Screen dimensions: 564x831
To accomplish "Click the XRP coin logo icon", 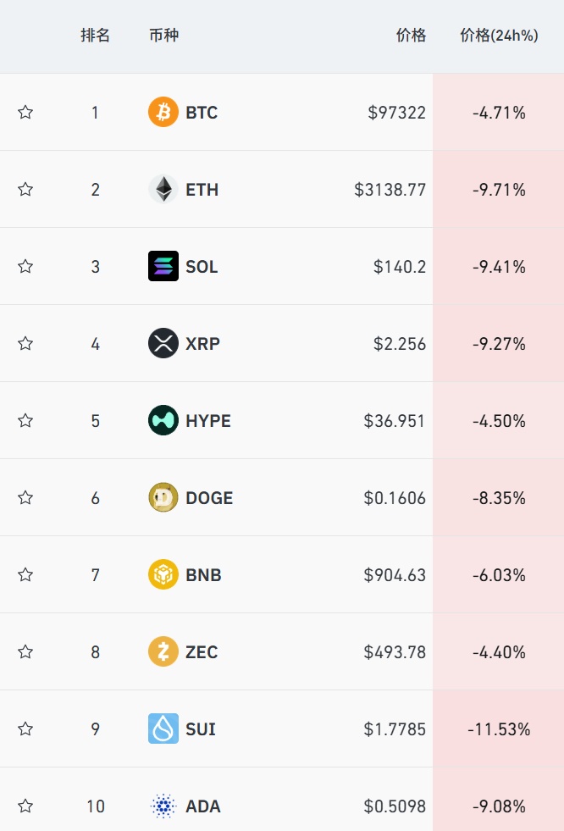I will coord(163,343).
